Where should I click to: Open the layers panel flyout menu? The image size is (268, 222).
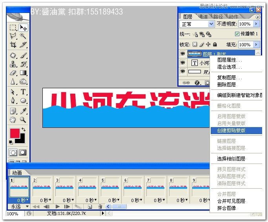coord(257,17)
